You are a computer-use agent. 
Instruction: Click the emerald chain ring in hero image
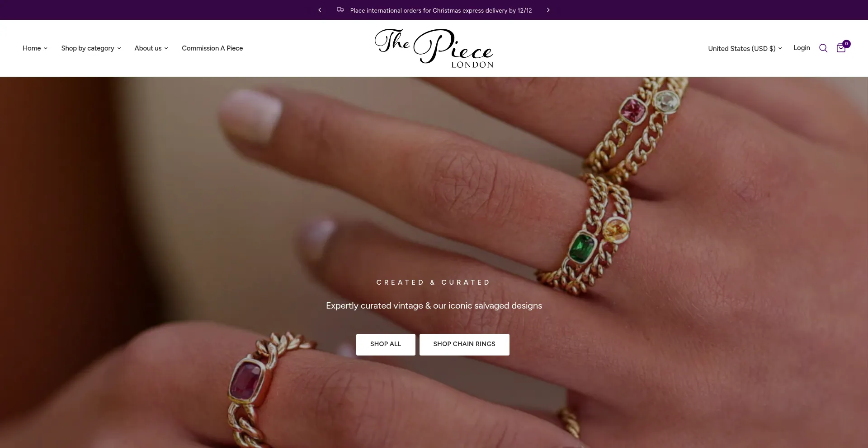[582, 247]
